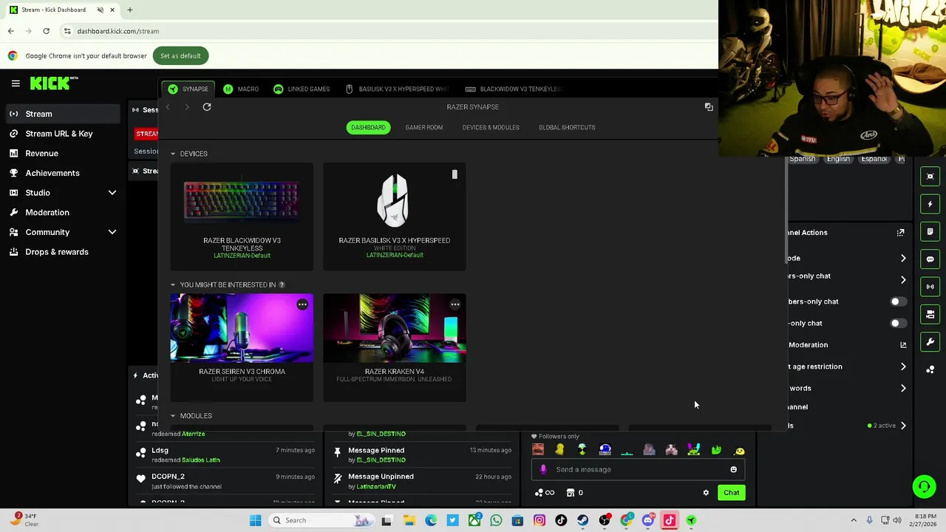Toggle the subscribers-only chat switch
Viewport: 946px width, 532px height.
897,301
